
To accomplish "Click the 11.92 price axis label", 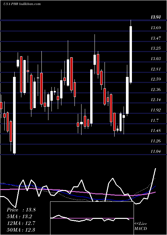I will [156, 110].
